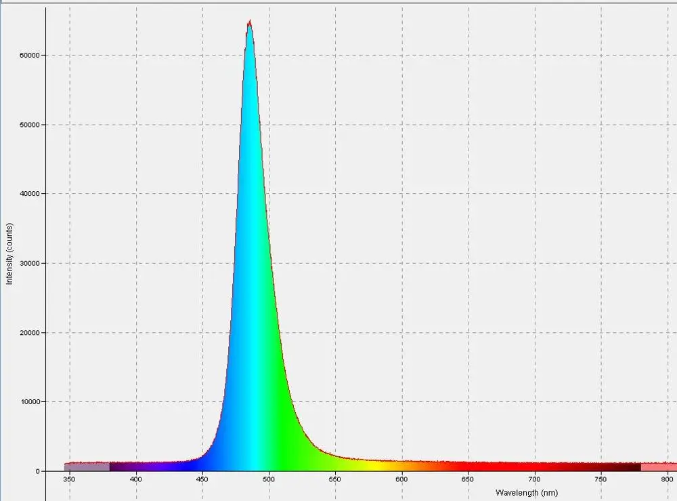This screenshot has width=677, height=501.
Task: Click the 650 wavelength tick label
Action: [468, 479]
